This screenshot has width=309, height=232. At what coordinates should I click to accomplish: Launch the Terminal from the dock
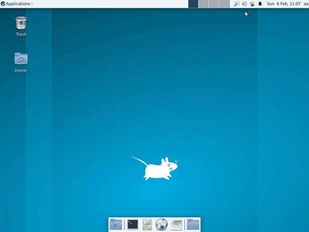[133, 224]
